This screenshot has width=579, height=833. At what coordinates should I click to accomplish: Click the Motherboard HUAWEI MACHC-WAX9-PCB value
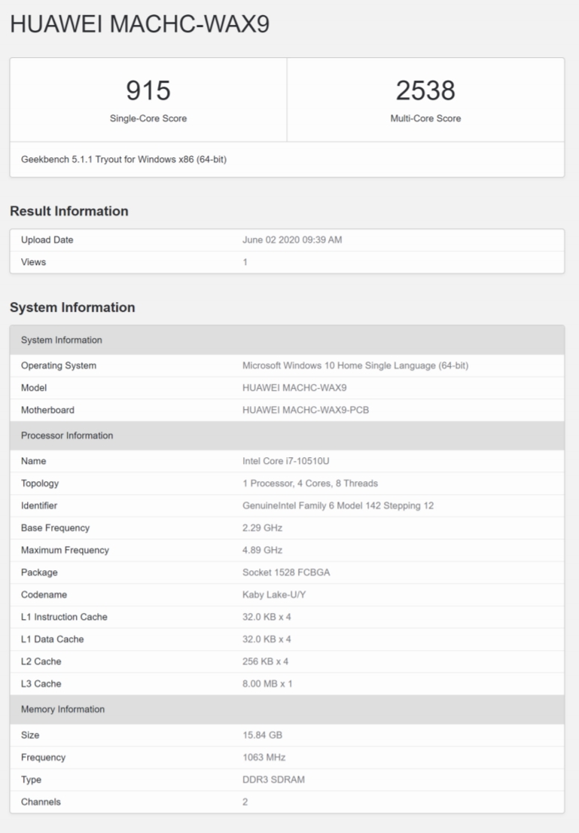[x=306, y=410]
